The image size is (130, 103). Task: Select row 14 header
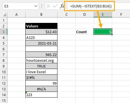(x=4, y=95)
